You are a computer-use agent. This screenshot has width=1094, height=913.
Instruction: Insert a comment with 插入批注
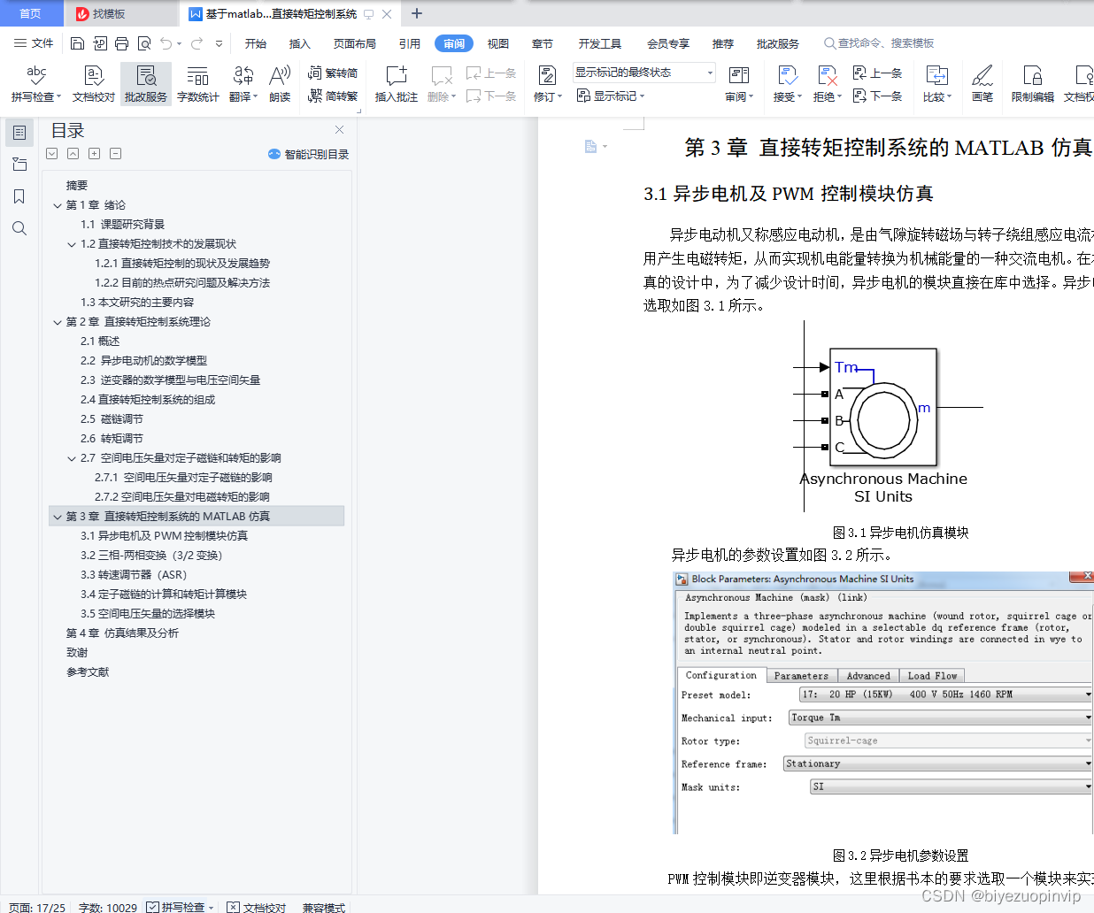pyautogui.click(x=395, y=84)
